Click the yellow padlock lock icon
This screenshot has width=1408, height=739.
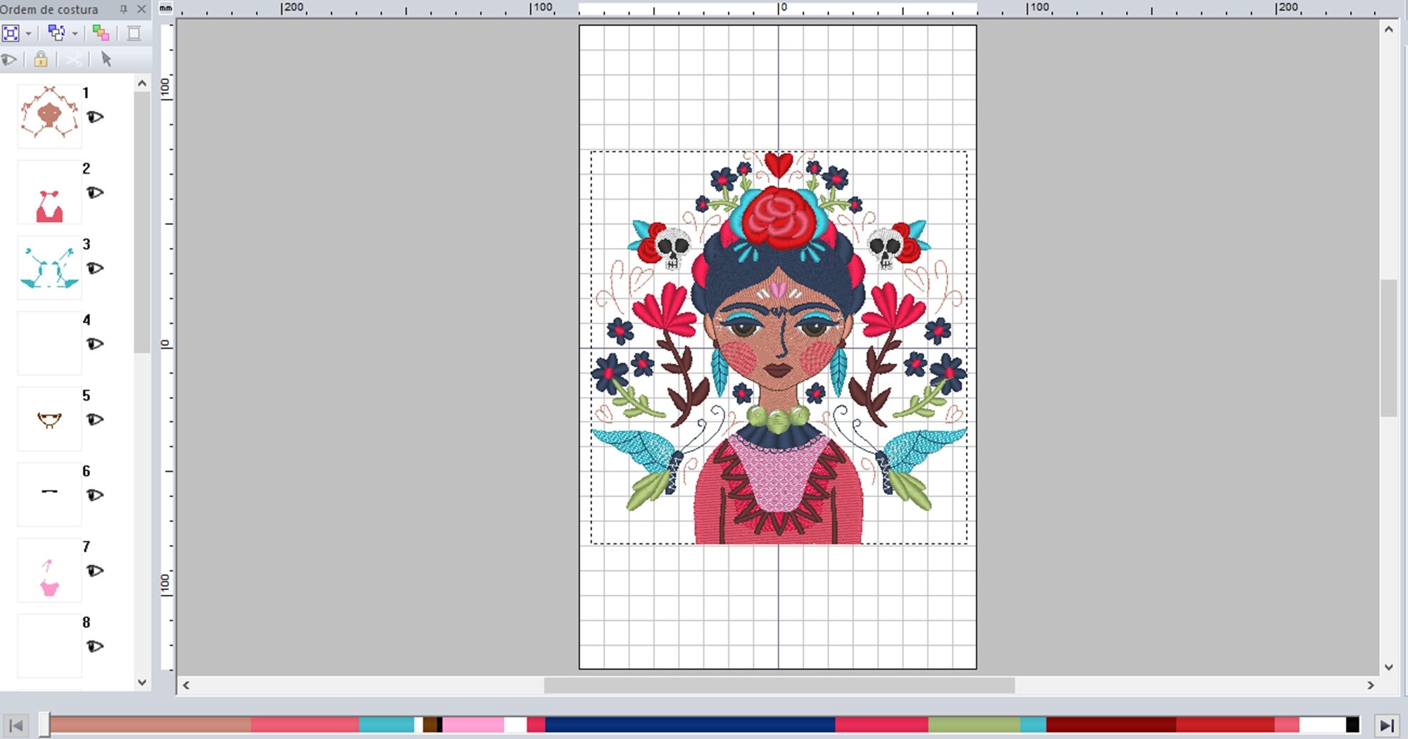(41, 59)
